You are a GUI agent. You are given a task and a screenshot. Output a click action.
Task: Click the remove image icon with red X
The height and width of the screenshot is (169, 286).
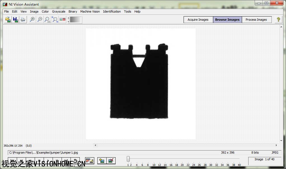tap(111, 161)
